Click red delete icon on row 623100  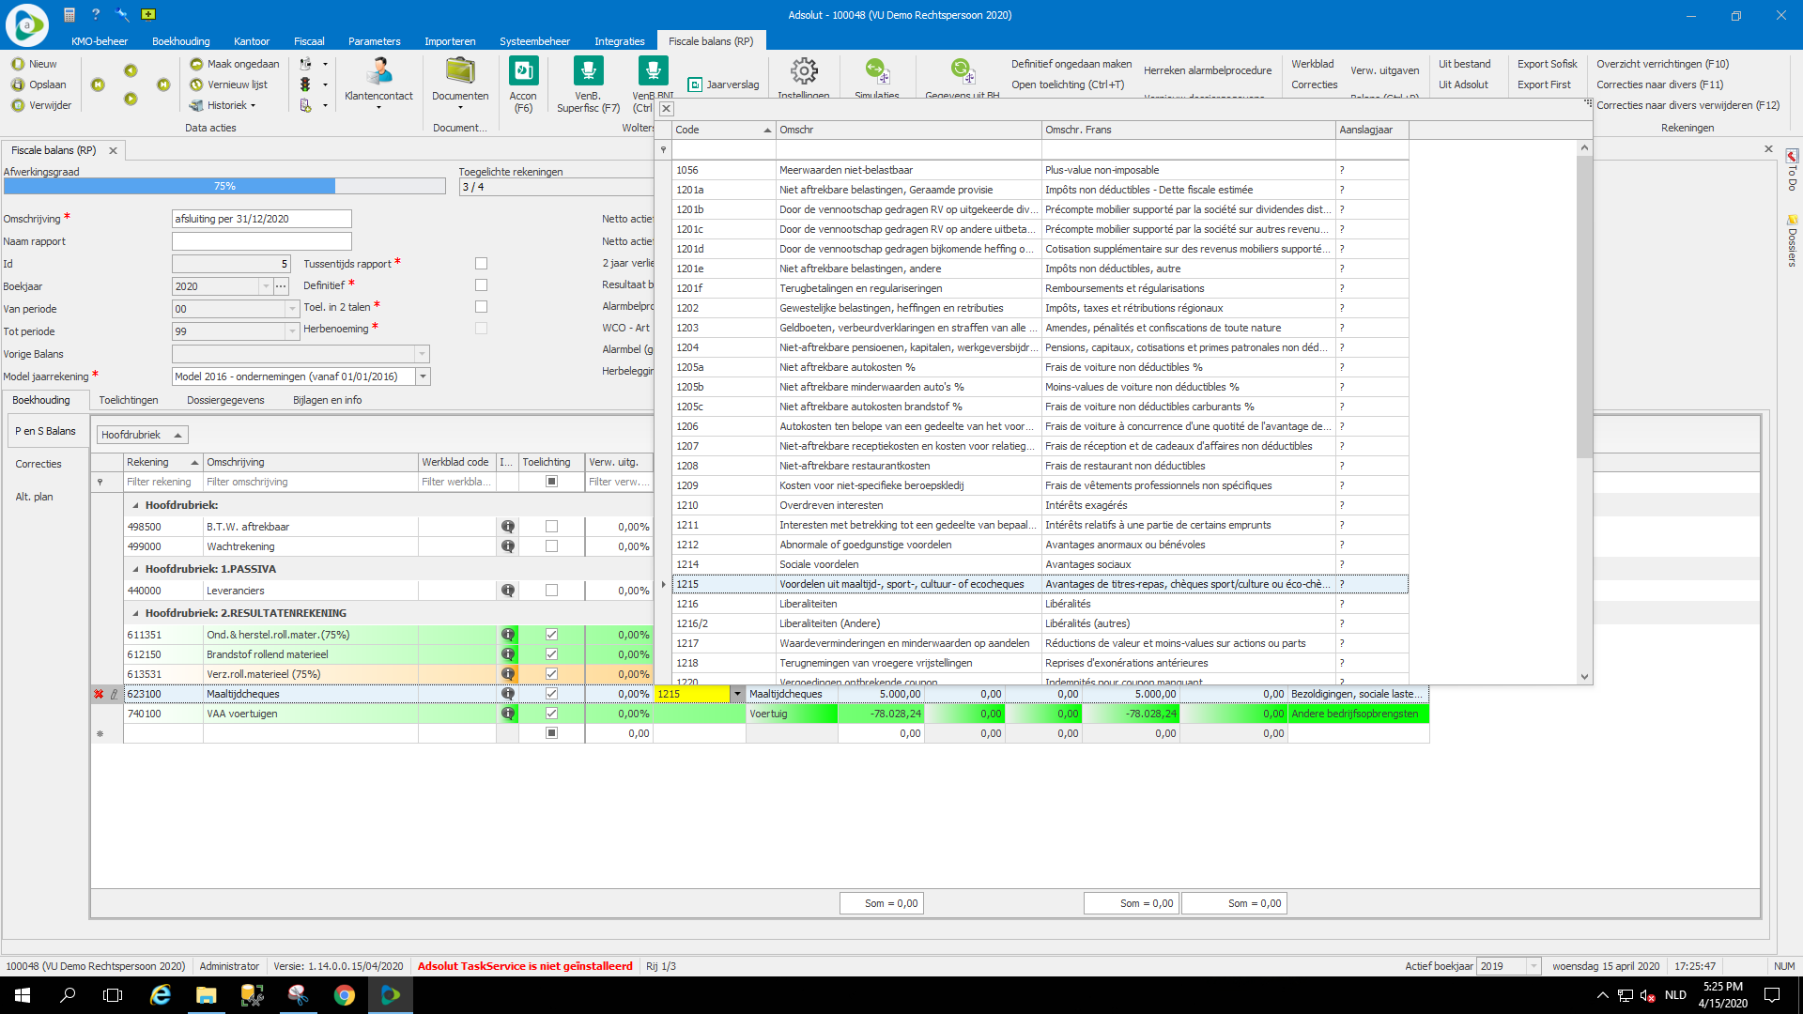tap(99, 694)
